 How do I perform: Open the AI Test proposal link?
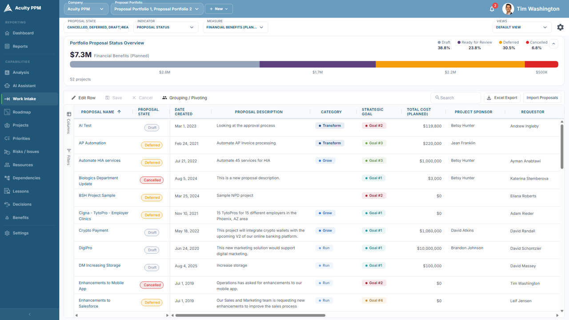pyautogui.click(x=85, y=126)
